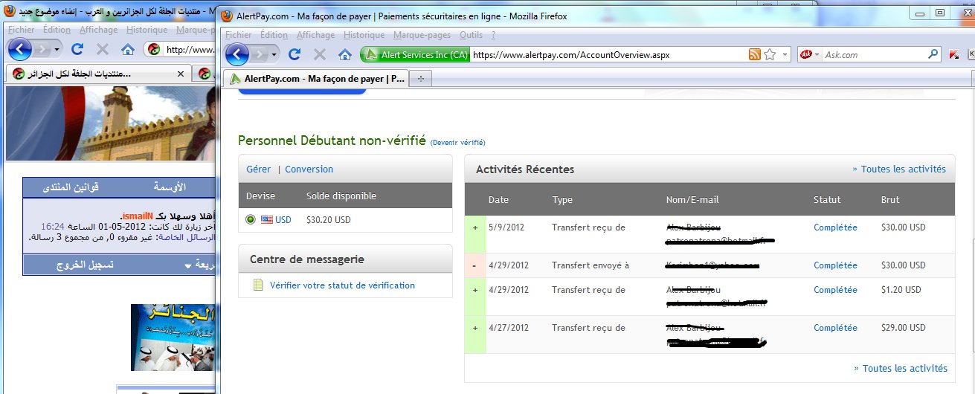Reload page in the Arabic forum window

(x=77, y=50)
